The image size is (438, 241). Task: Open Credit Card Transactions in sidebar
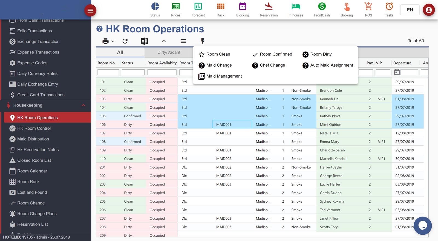(x=41, y=95)
